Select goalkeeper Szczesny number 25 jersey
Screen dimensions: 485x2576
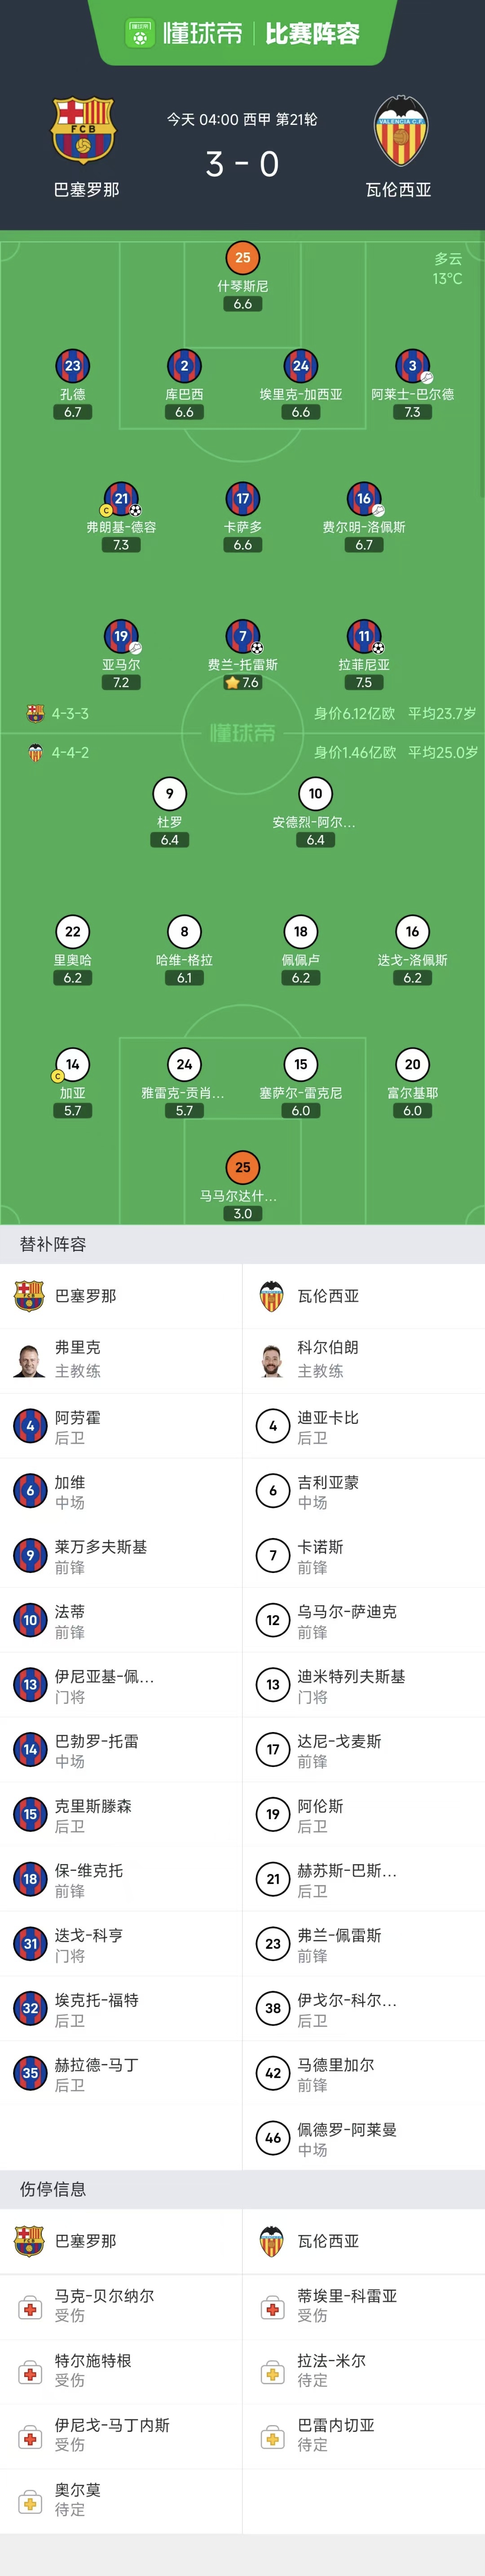243,258
